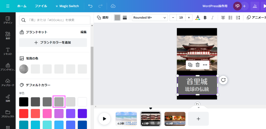
Task: Add a comment via speech bubble icon
Action: pos(223,80)
